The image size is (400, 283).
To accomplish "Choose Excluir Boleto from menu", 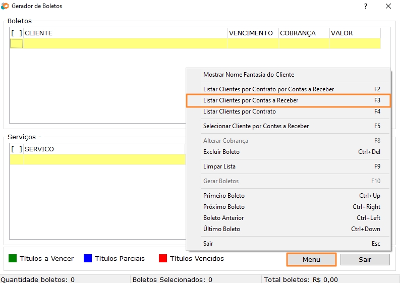I will (x=288, y=152).
